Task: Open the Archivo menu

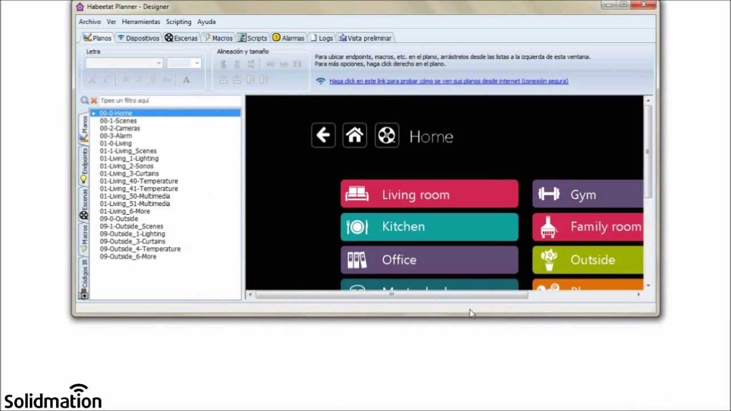Action: [90, 22]
